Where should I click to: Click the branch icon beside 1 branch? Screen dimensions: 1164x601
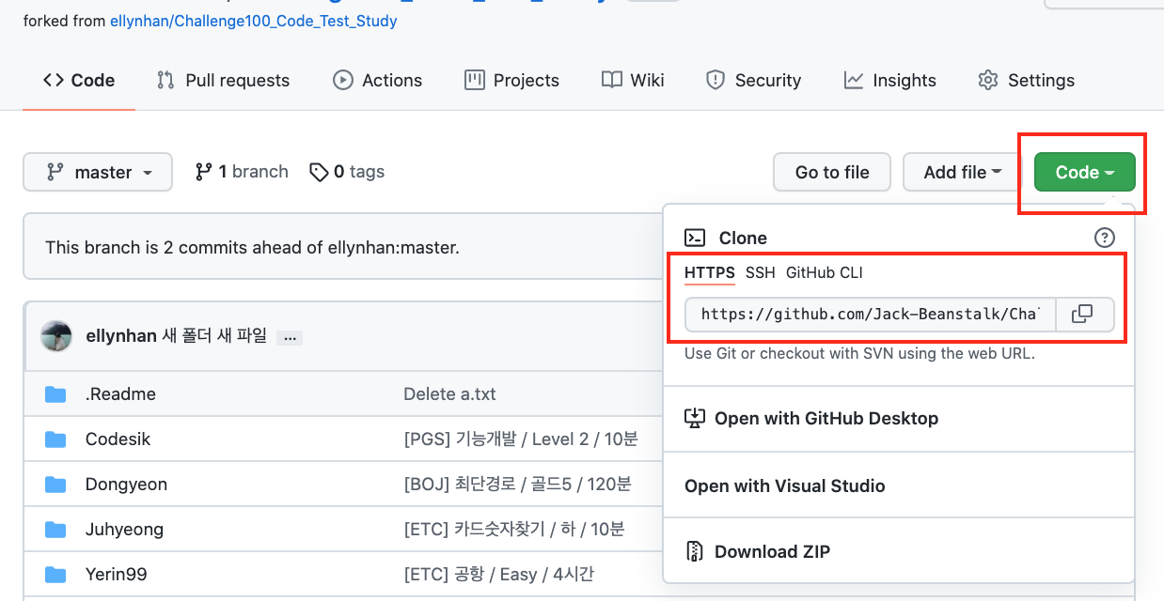tap(203, 172)
